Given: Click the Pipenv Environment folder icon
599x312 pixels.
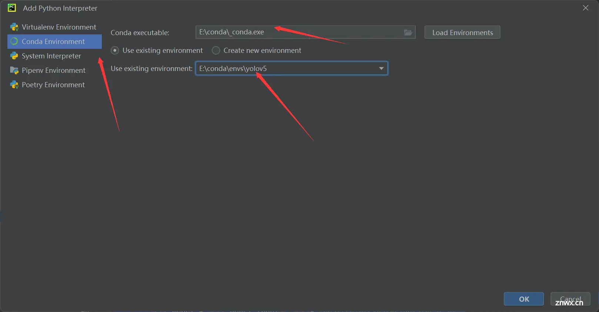Looking at the screenshot, I should (x=14, y=70).
